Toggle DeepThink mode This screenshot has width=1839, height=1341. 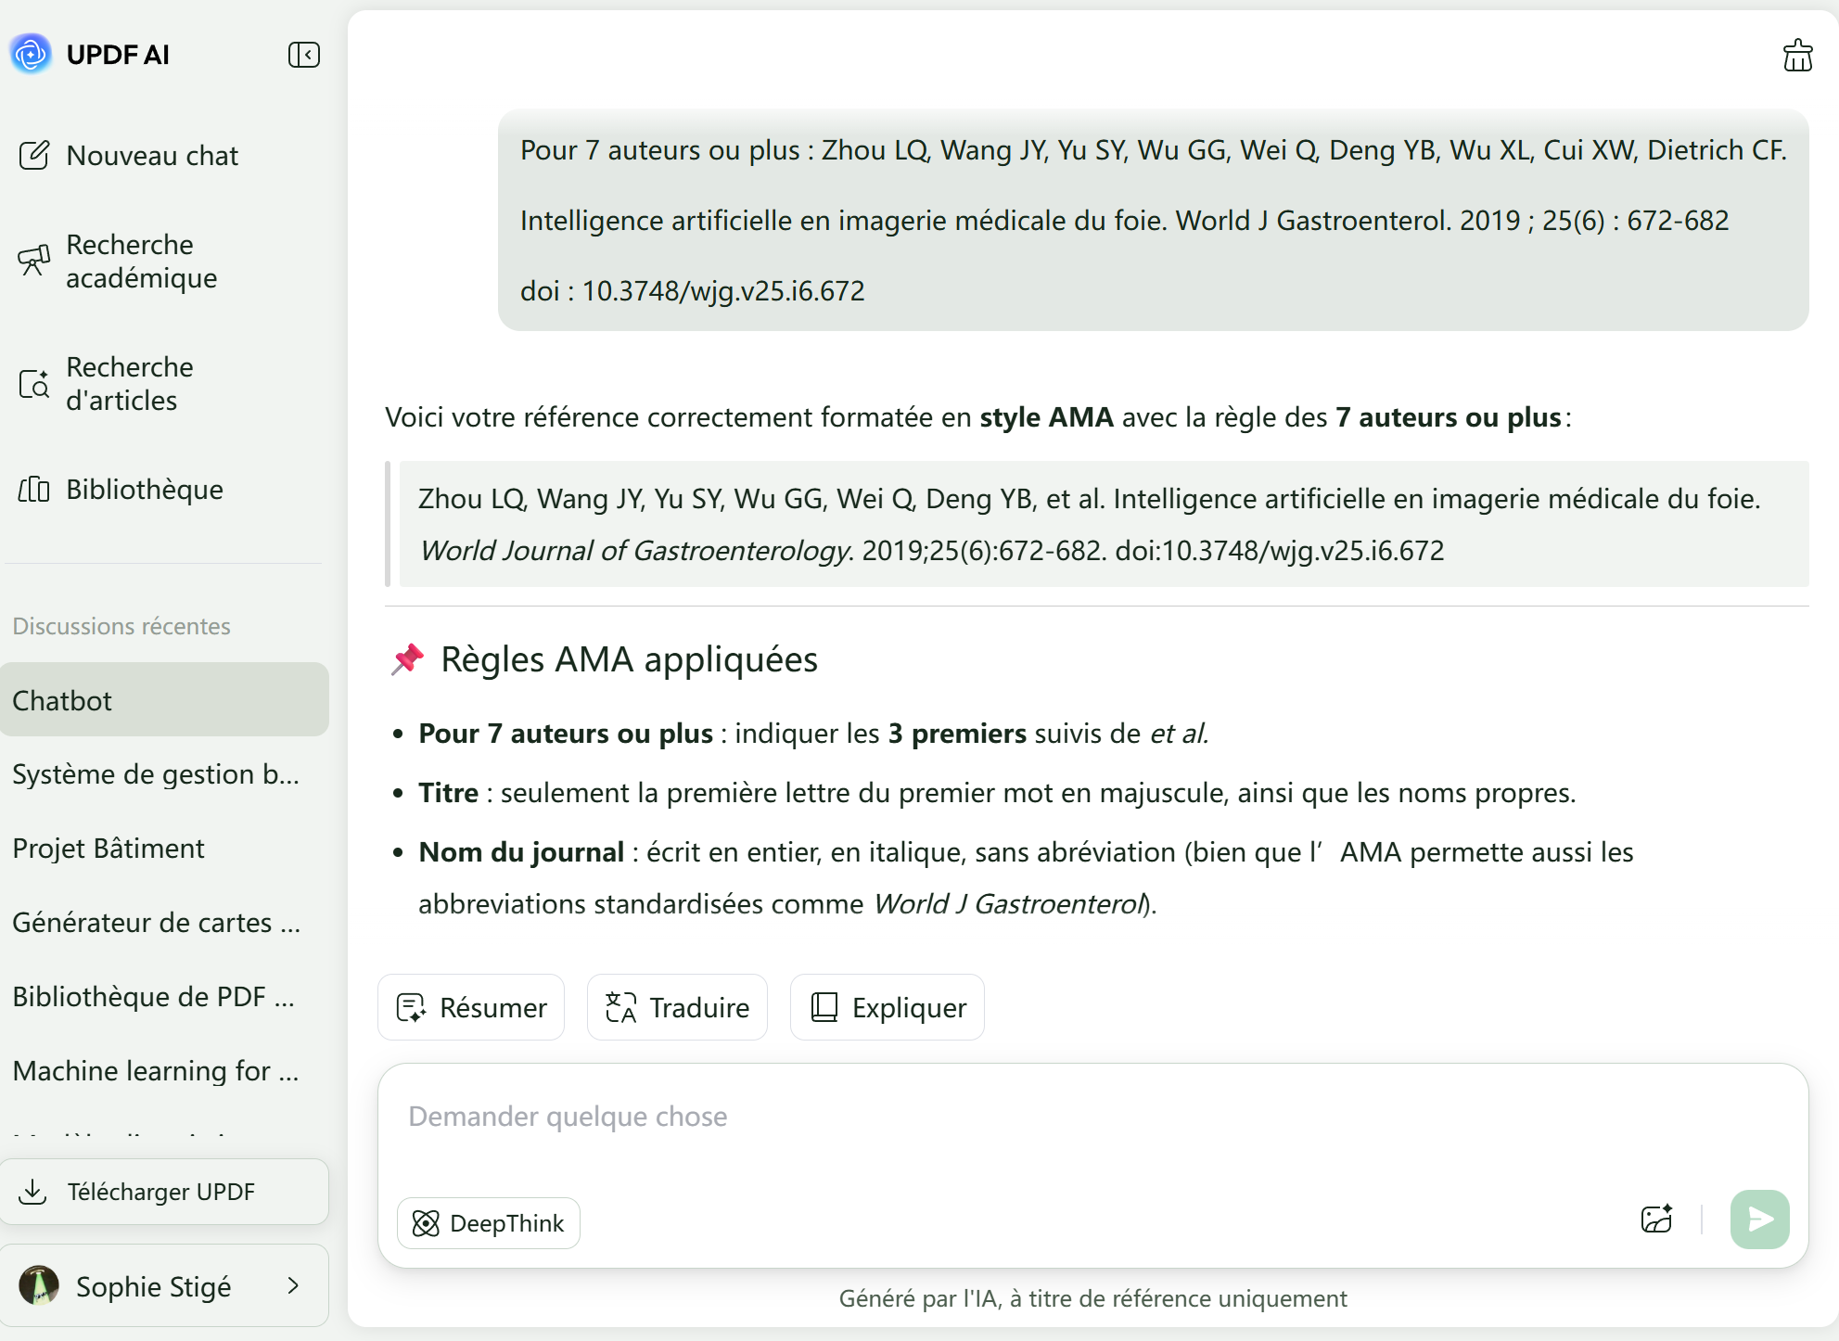(489, 1223)
